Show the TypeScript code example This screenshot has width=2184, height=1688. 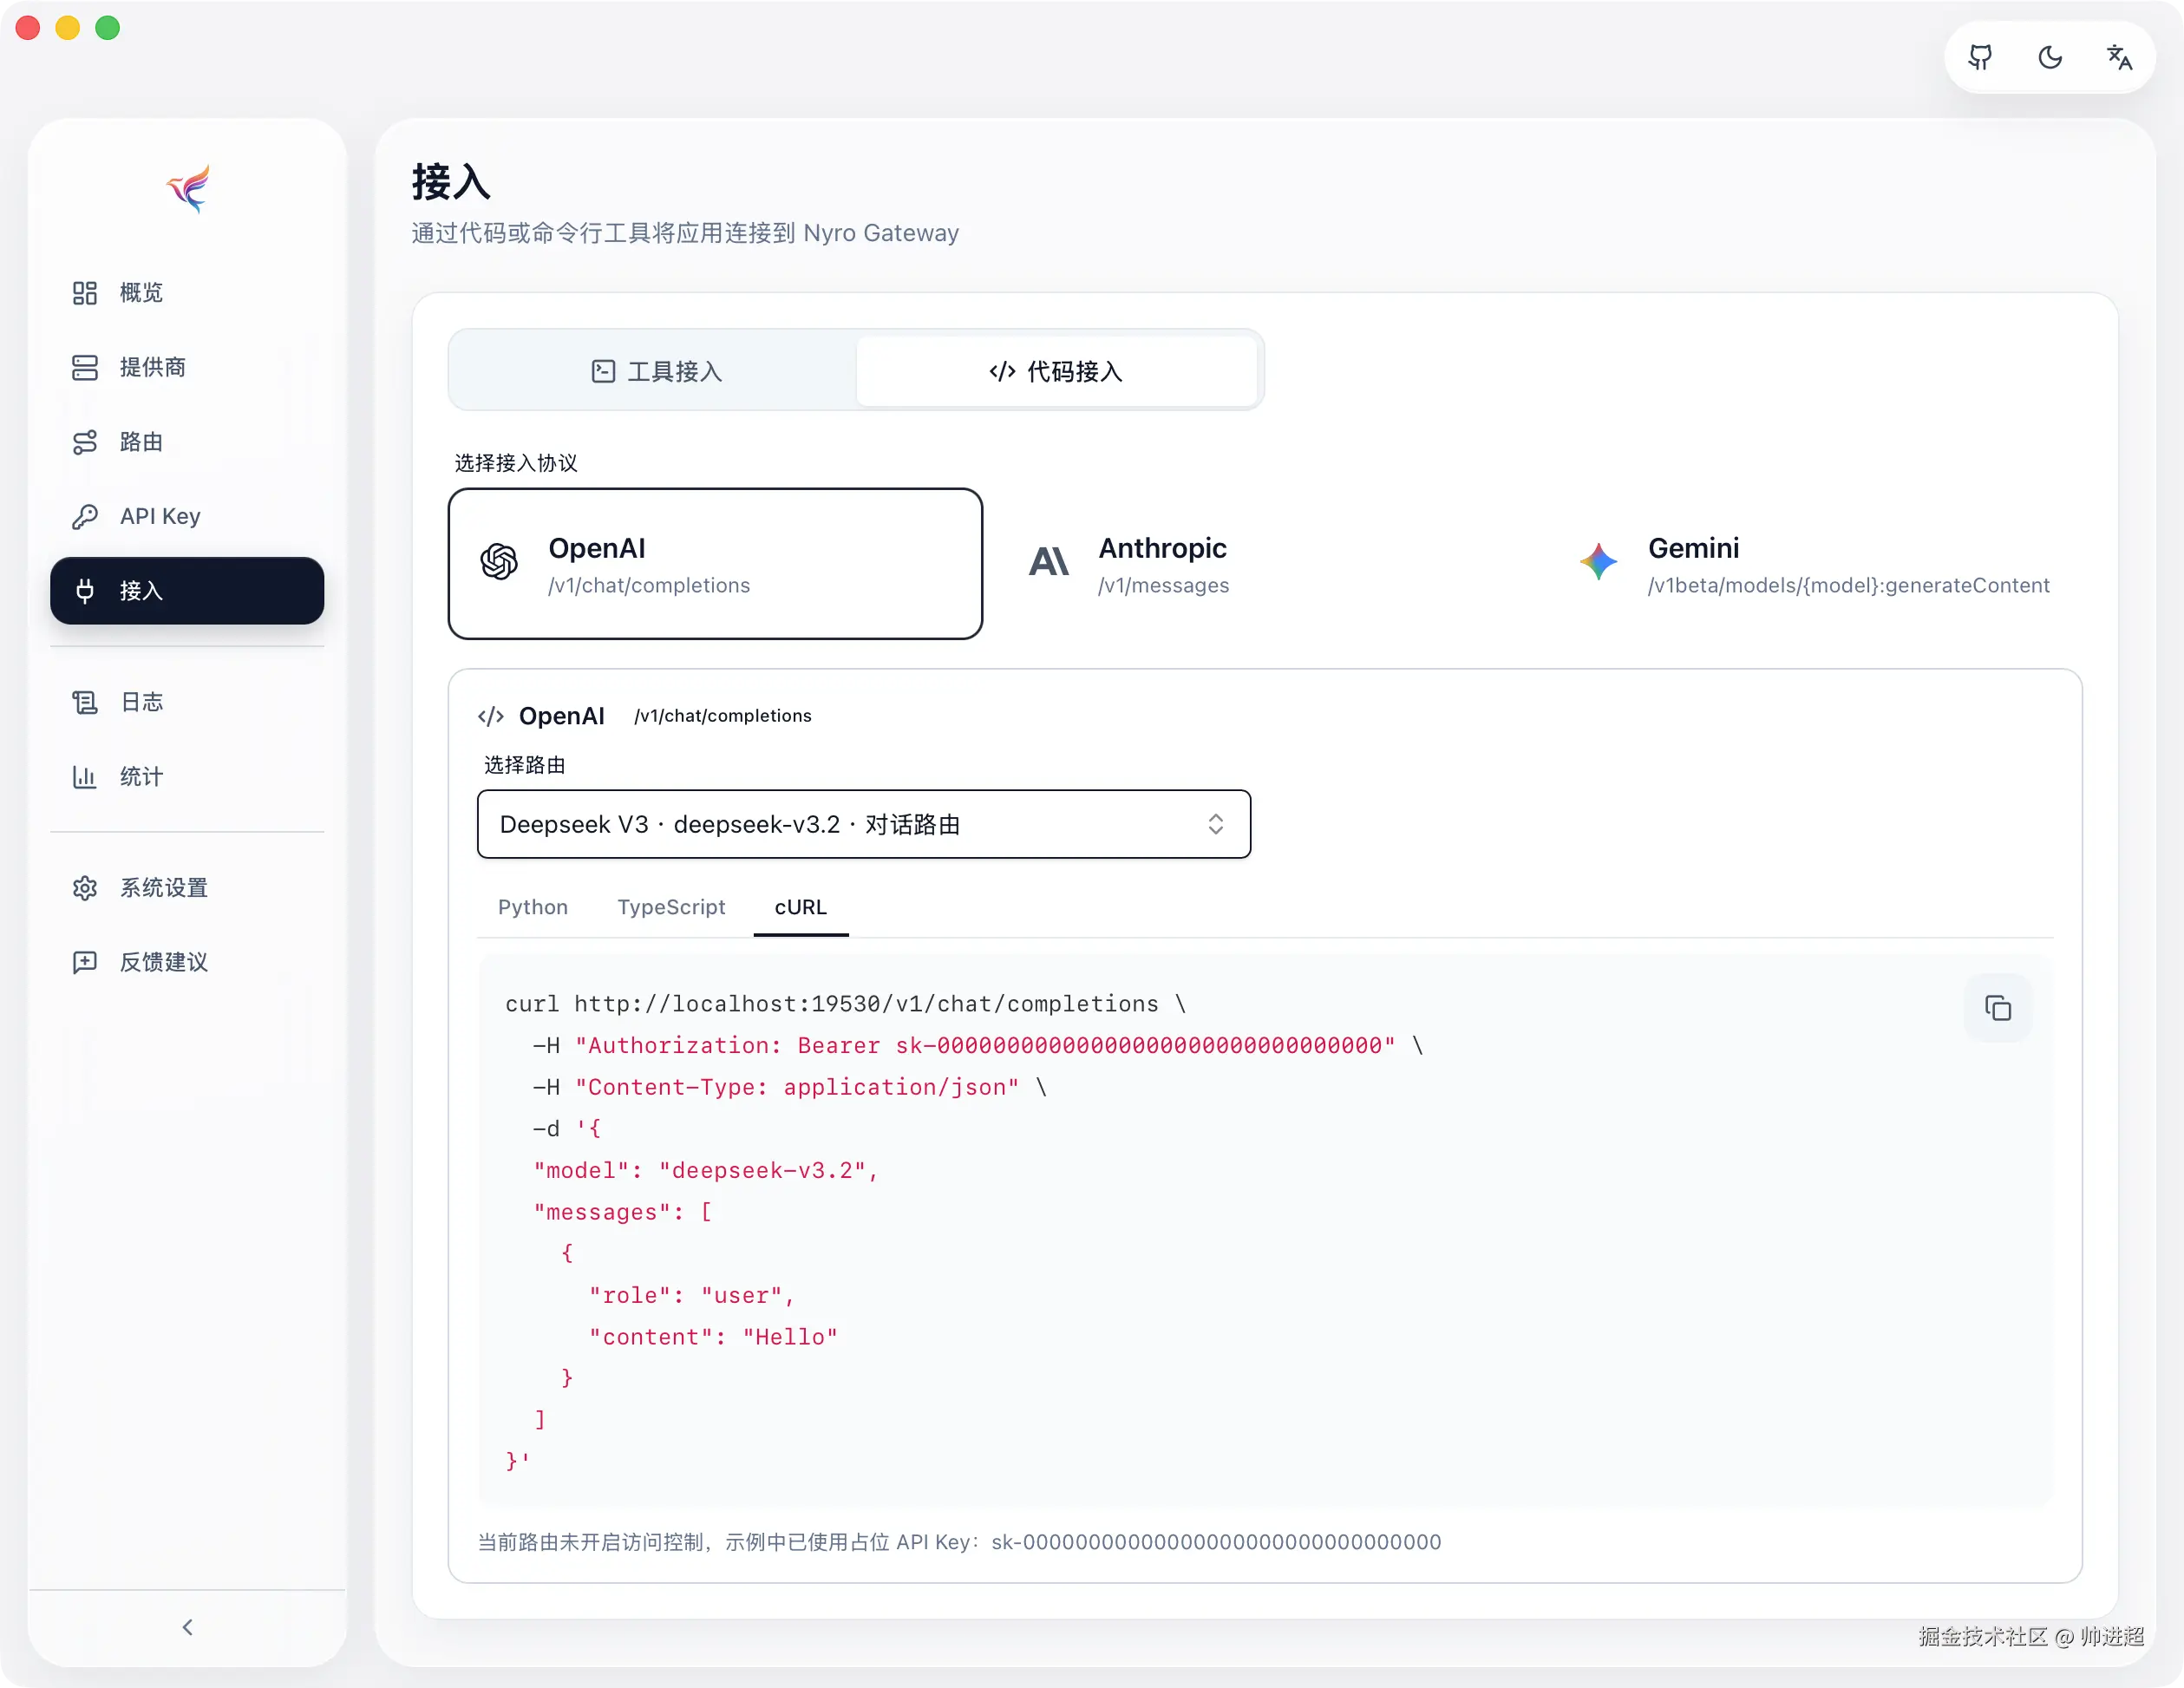pyautogui.click(x=671, y=907)
